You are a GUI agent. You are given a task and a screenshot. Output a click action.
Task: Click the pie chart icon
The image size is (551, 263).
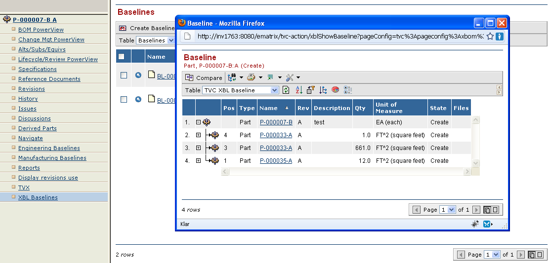coord(335,90)
